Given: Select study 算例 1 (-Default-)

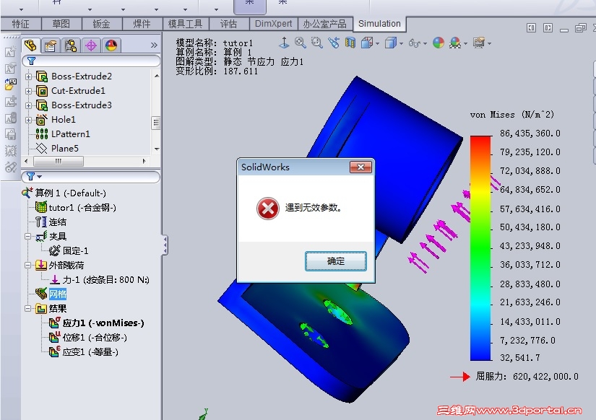Looking at the screenshot, I should 71,193.
